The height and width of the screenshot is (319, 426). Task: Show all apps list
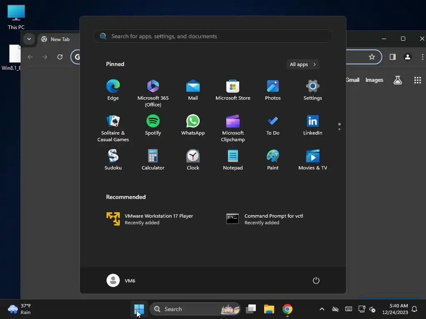point(303,64)
